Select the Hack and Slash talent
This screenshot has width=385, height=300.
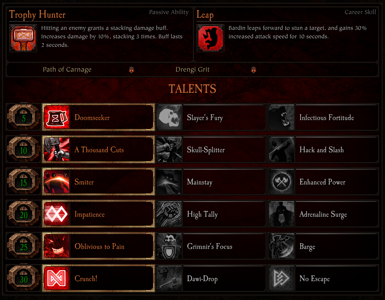point(323,150)
